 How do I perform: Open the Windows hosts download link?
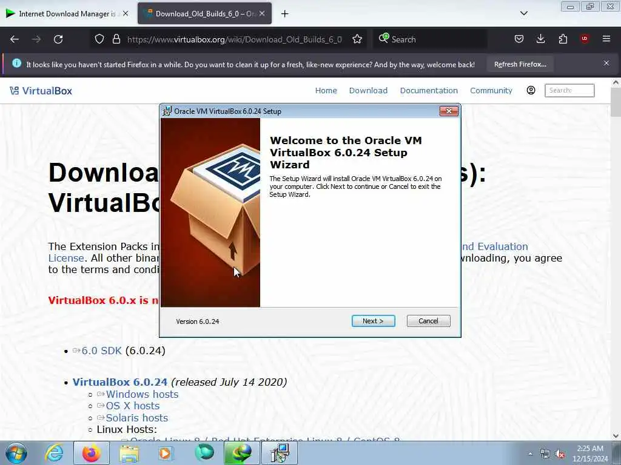pos(142,394)
